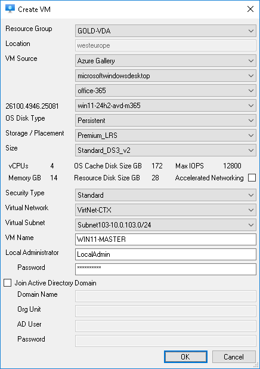Change OS Disk Type from Persistent
This screenshot has width=260, height=369.
click(166, 120)
